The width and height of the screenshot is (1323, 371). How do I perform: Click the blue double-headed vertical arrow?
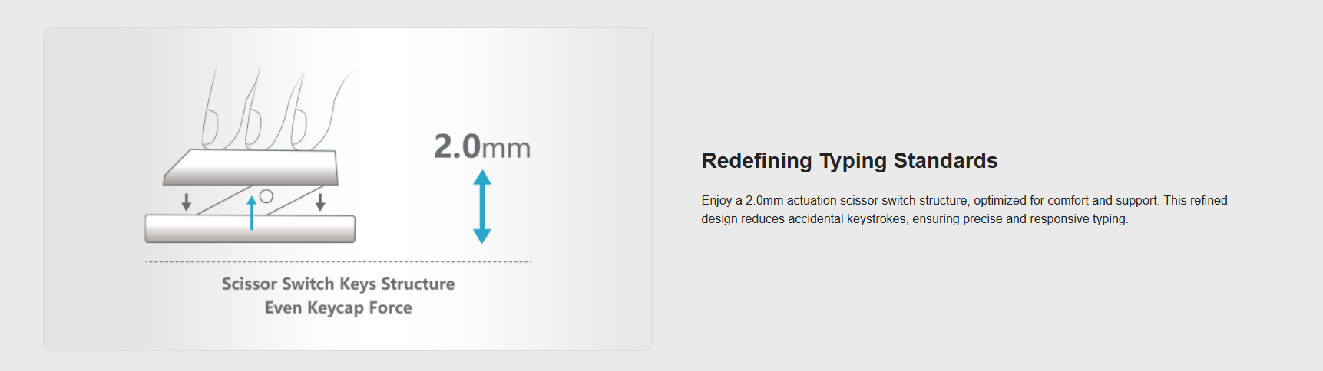[x=482, y=207]
